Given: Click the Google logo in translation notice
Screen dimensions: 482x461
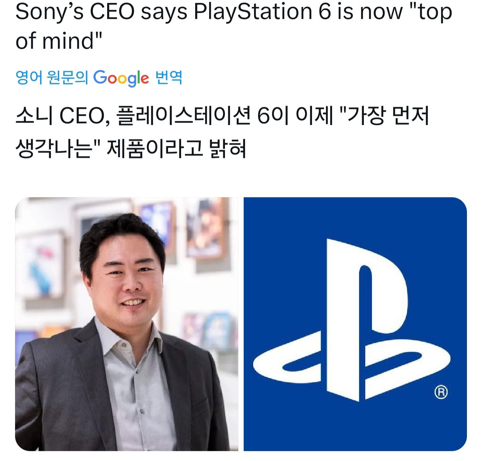Looking at the screenshot, I should pos(121,78).
